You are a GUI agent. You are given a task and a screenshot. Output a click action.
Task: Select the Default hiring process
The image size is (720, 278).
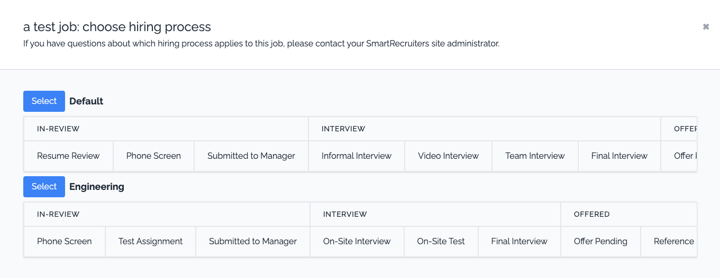click(44, 101)
